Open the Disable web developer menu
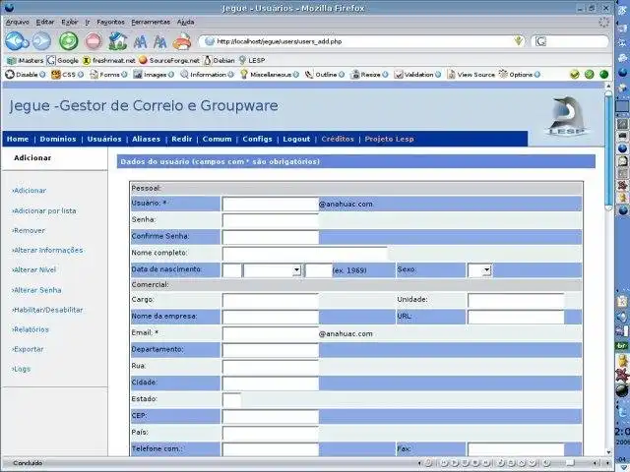Screen dimensions: 630x472 [x=26, y=75]
